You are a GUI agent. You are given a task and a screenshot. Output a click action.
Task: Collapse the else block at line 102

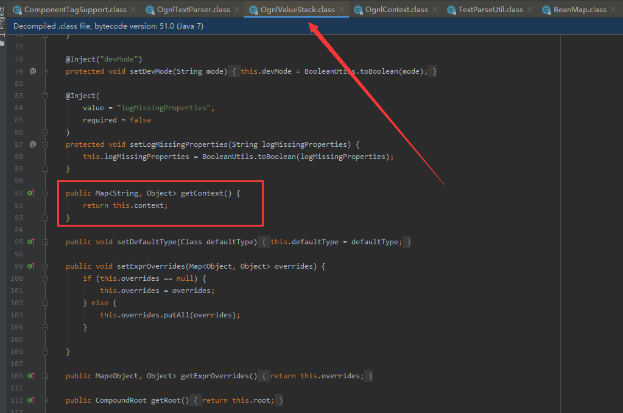click(x=45, y=303)
